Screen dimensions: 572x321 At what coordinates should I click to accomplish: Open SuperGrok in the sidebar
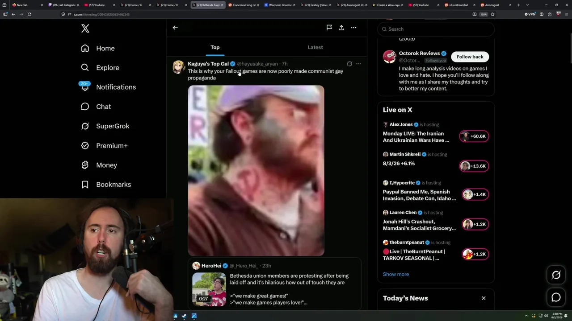(105, 126)
